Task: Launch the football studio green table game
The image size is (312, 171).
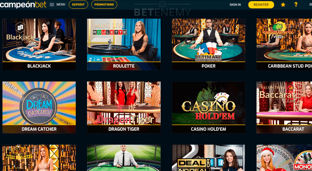Action: pos(124,158)
